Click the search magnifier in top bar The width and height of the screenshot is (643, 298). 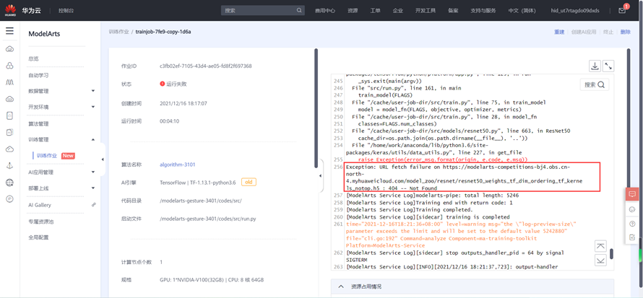coord(299,11)
